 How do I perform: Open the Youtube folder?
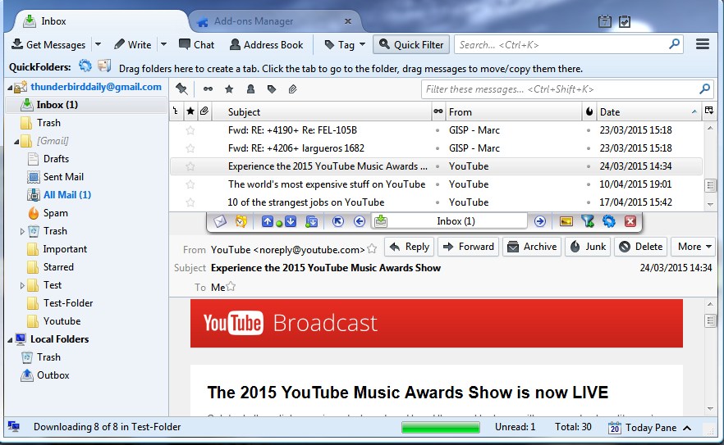pos(62,321)
